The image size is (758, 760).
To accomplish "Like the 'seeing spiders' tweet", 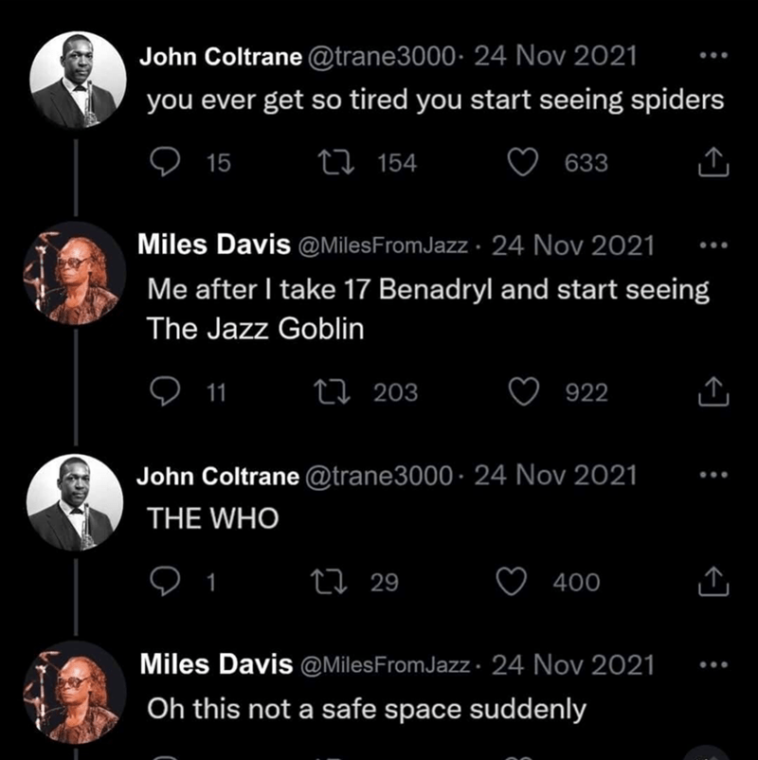I will click(523, 163).
